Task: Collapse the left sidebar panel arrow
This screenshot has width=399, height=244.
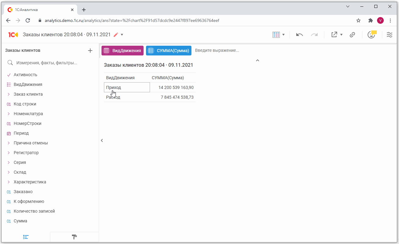Action: pos(102,140)
